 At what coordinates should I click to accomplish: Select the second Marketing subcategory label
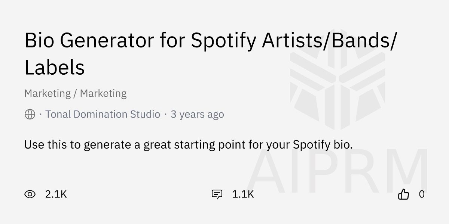(103, 93)
